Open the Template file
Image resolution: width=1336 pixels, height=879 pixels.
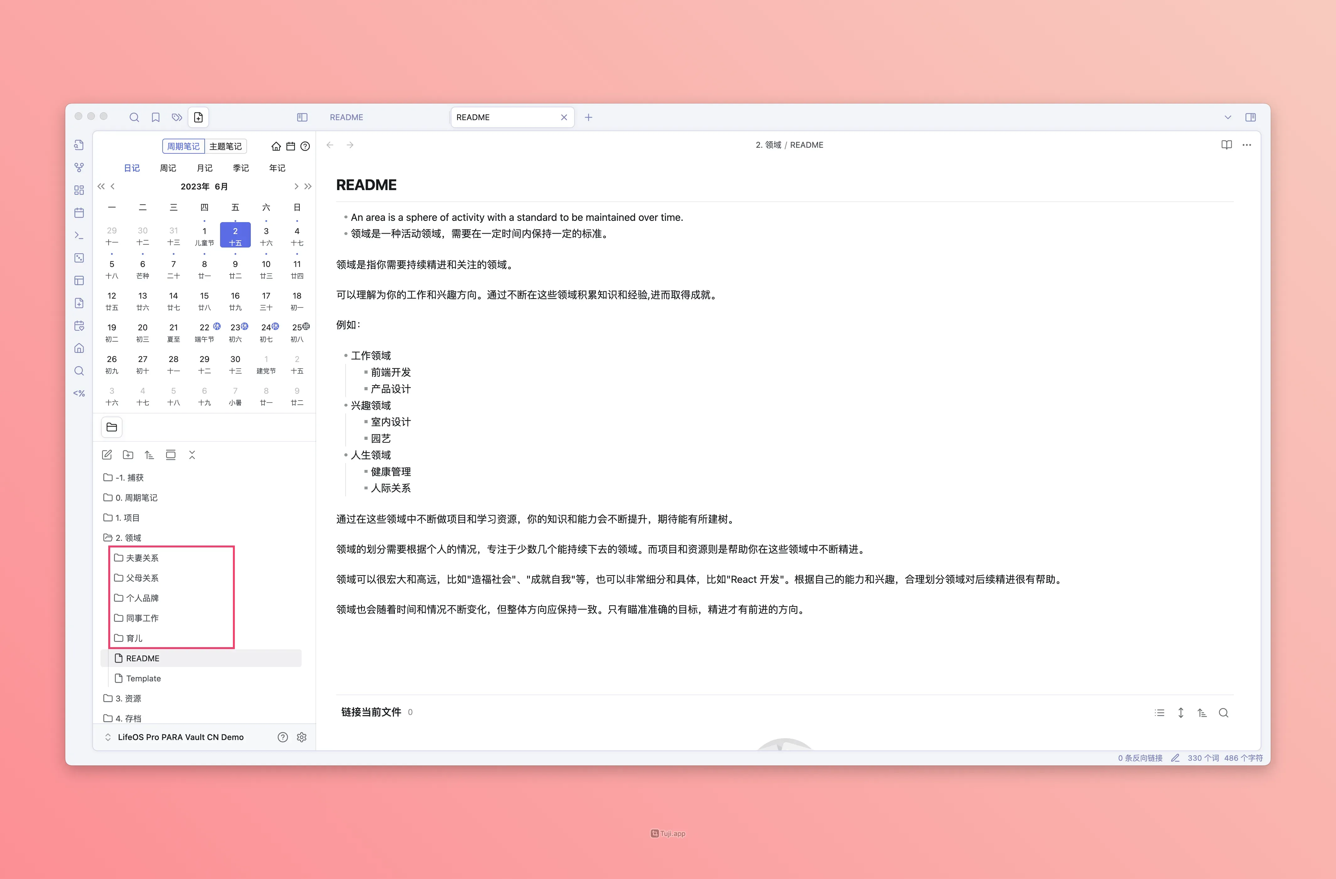pos(143,678)
